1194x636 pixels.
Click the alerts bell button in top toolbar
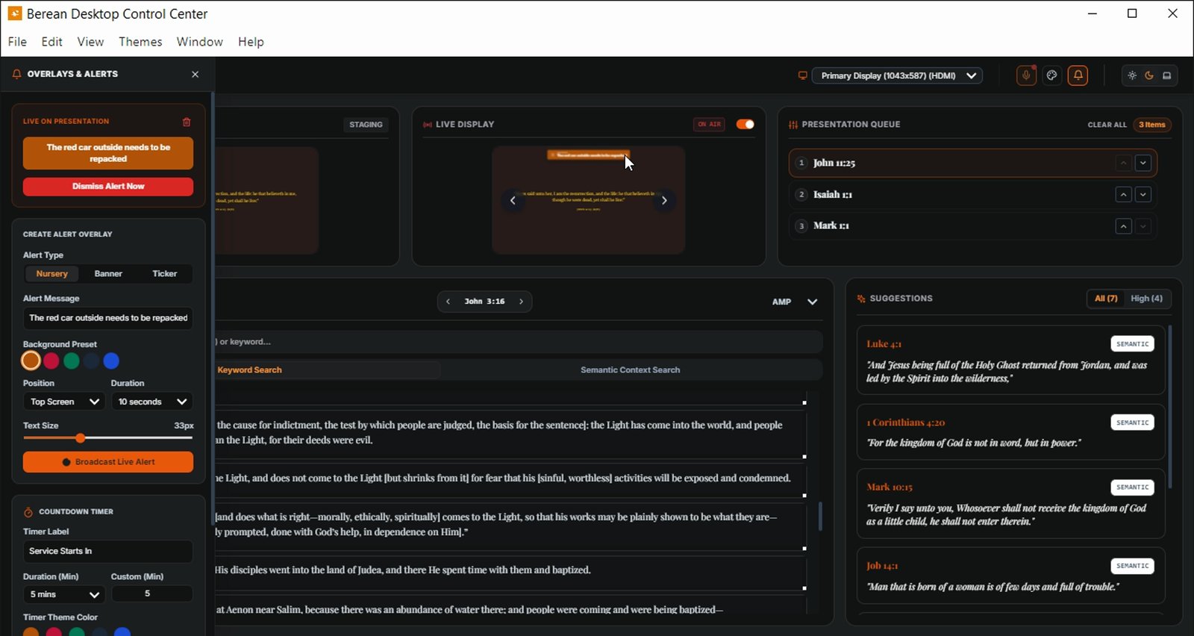pos(1078,75)
